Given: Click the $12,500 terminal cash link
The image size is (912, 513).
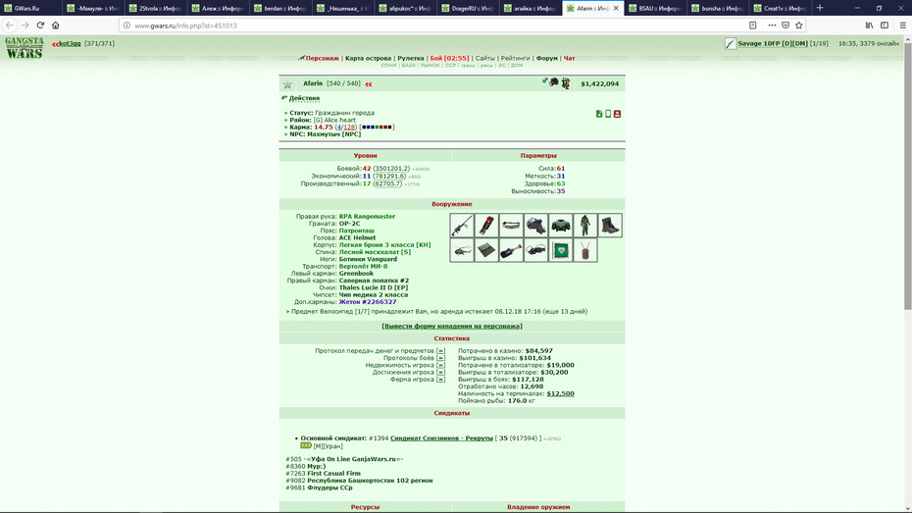Looking at the screenshot, I should coord(560,393).
